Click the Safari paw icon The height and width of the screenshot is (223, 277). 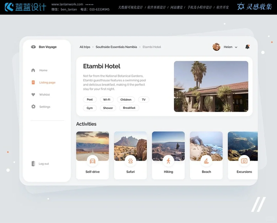[131, 161]
